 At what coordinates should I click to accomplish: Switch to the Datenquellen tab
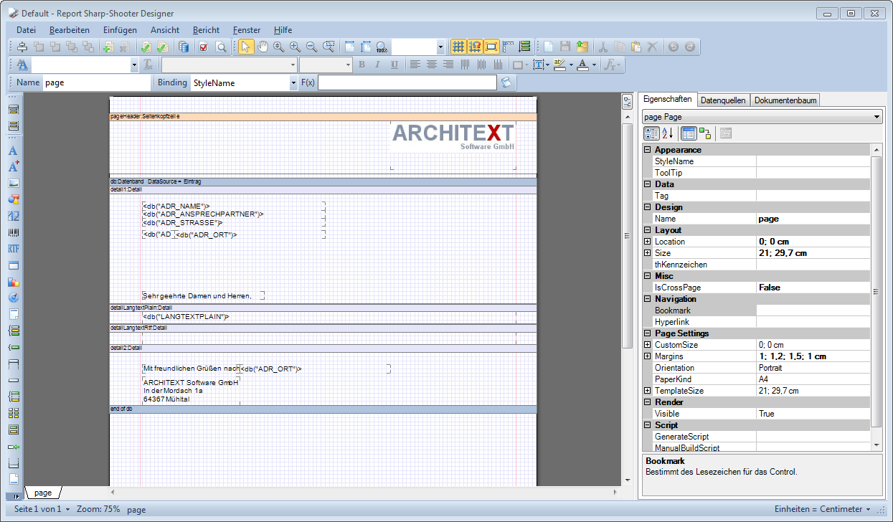pyautogui.click(x=723, y=100)
